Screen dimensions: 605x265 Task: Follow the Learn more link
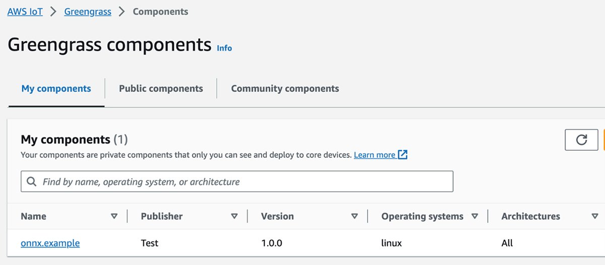[x=374, y=155]
